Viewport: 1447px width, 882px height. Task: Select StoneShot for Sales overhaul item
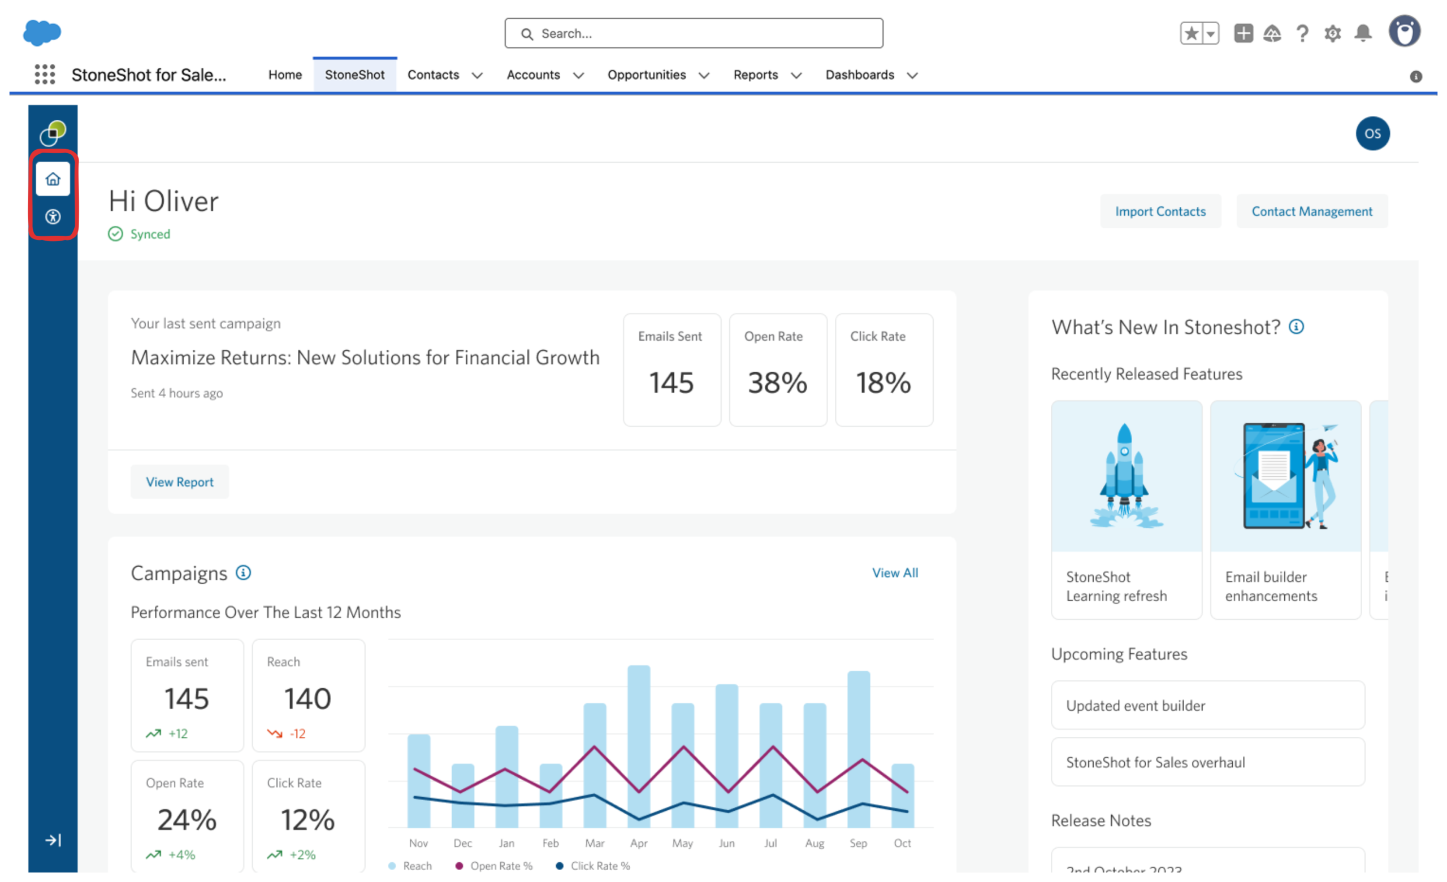(x=1208, y=762)
